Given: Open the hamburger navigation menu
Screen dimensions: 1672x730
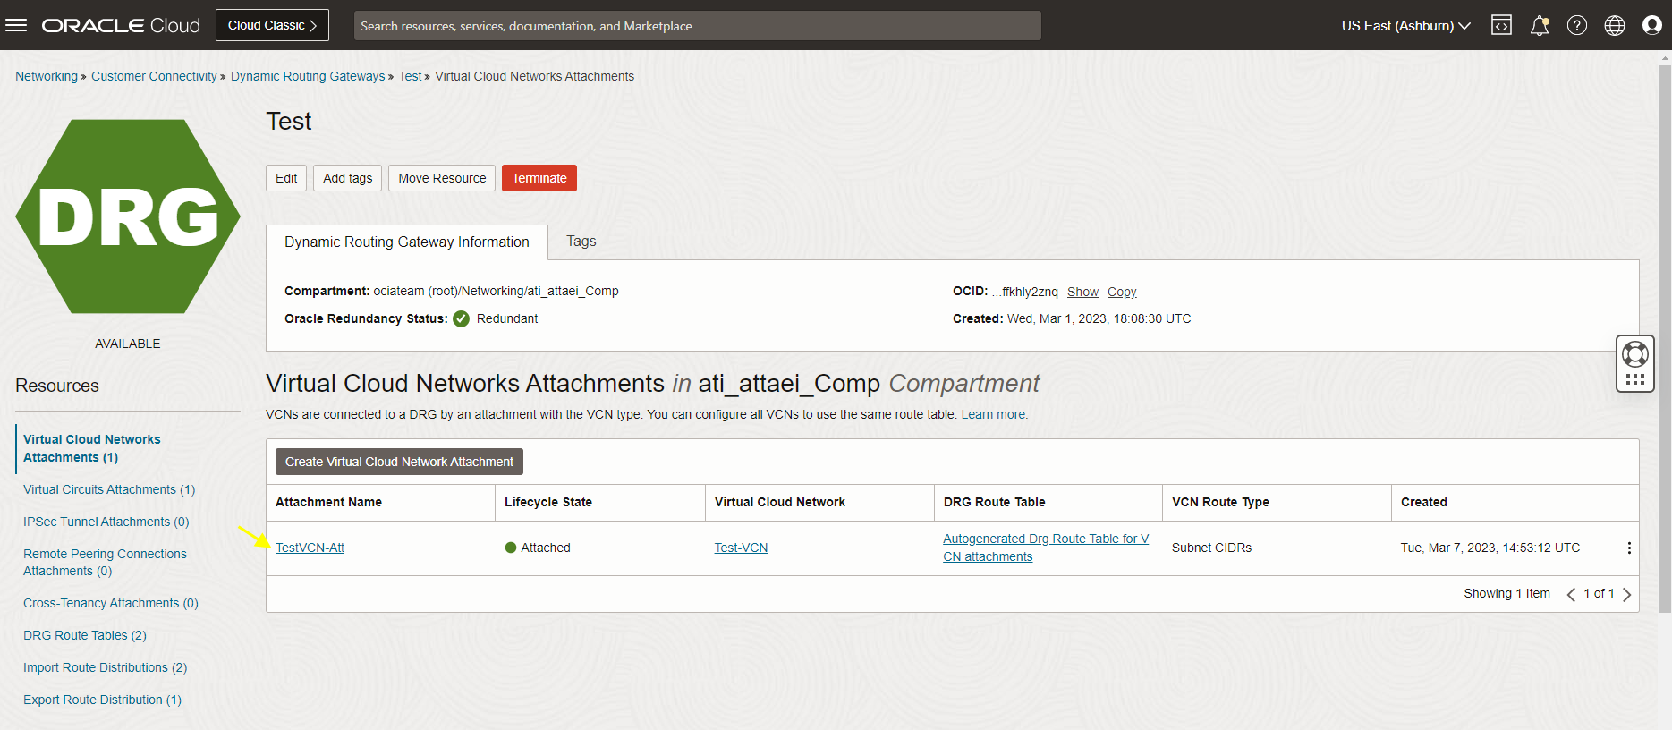Looking at the screenshot, I should pos(16,25).
